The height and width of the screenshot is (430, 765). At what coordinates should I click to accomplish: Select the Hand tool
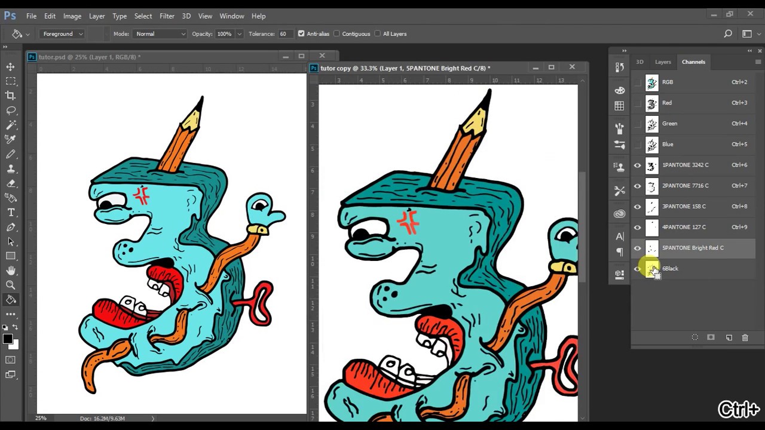click(x=11, y=271)
